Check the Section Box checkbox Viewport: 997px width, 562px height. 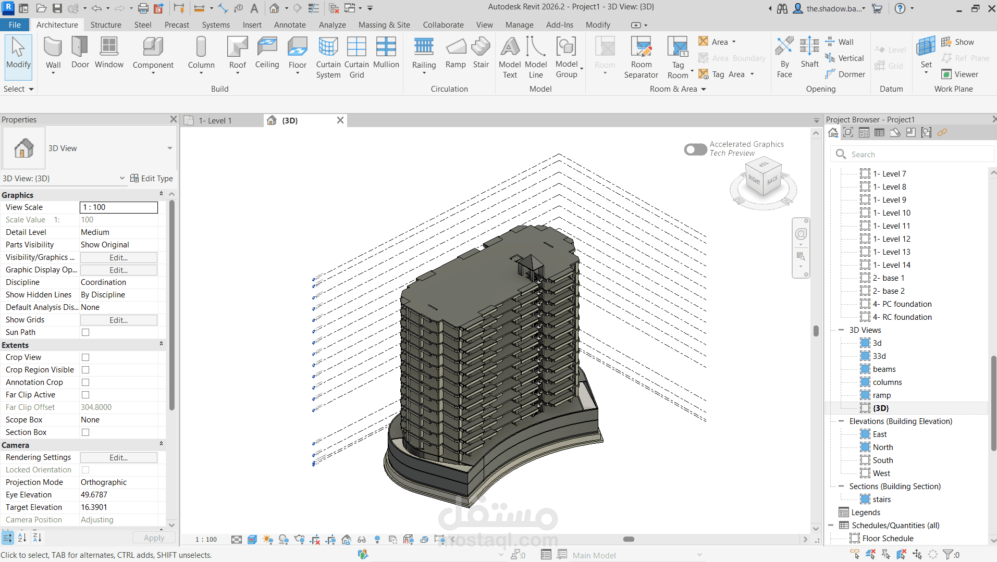[85, 432]
